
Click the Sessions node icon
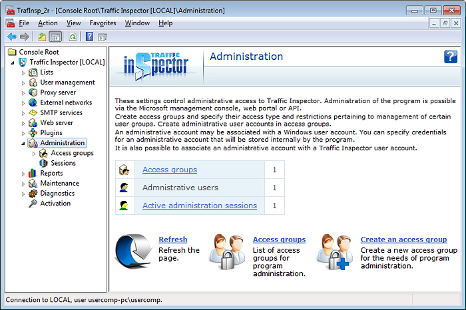point(44,163)
